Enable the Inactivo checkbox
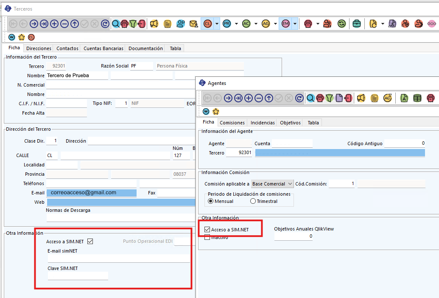 (x=207, y=237)
